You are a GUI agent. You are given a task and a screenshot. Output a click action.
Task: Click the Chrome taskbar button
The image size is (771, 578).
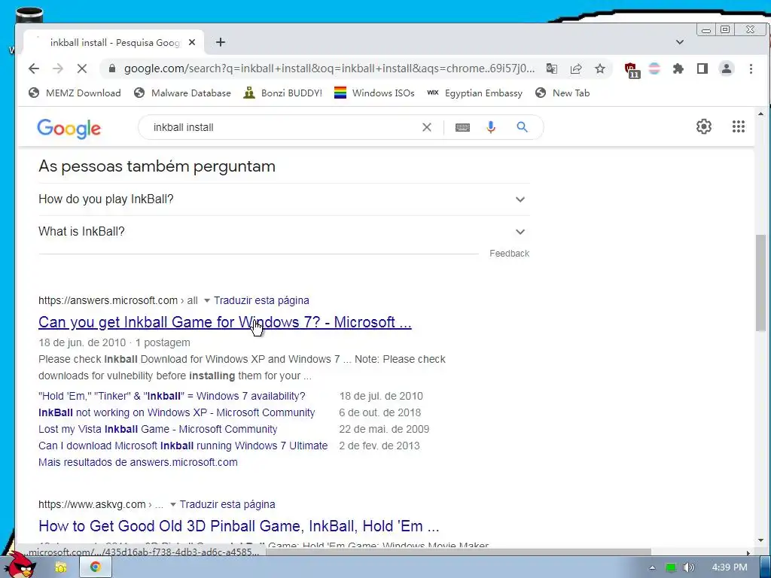[x=96, y=567]
